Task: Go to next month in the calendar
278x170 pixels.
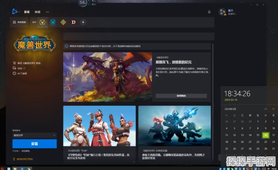Action: [x=273, y=109]
